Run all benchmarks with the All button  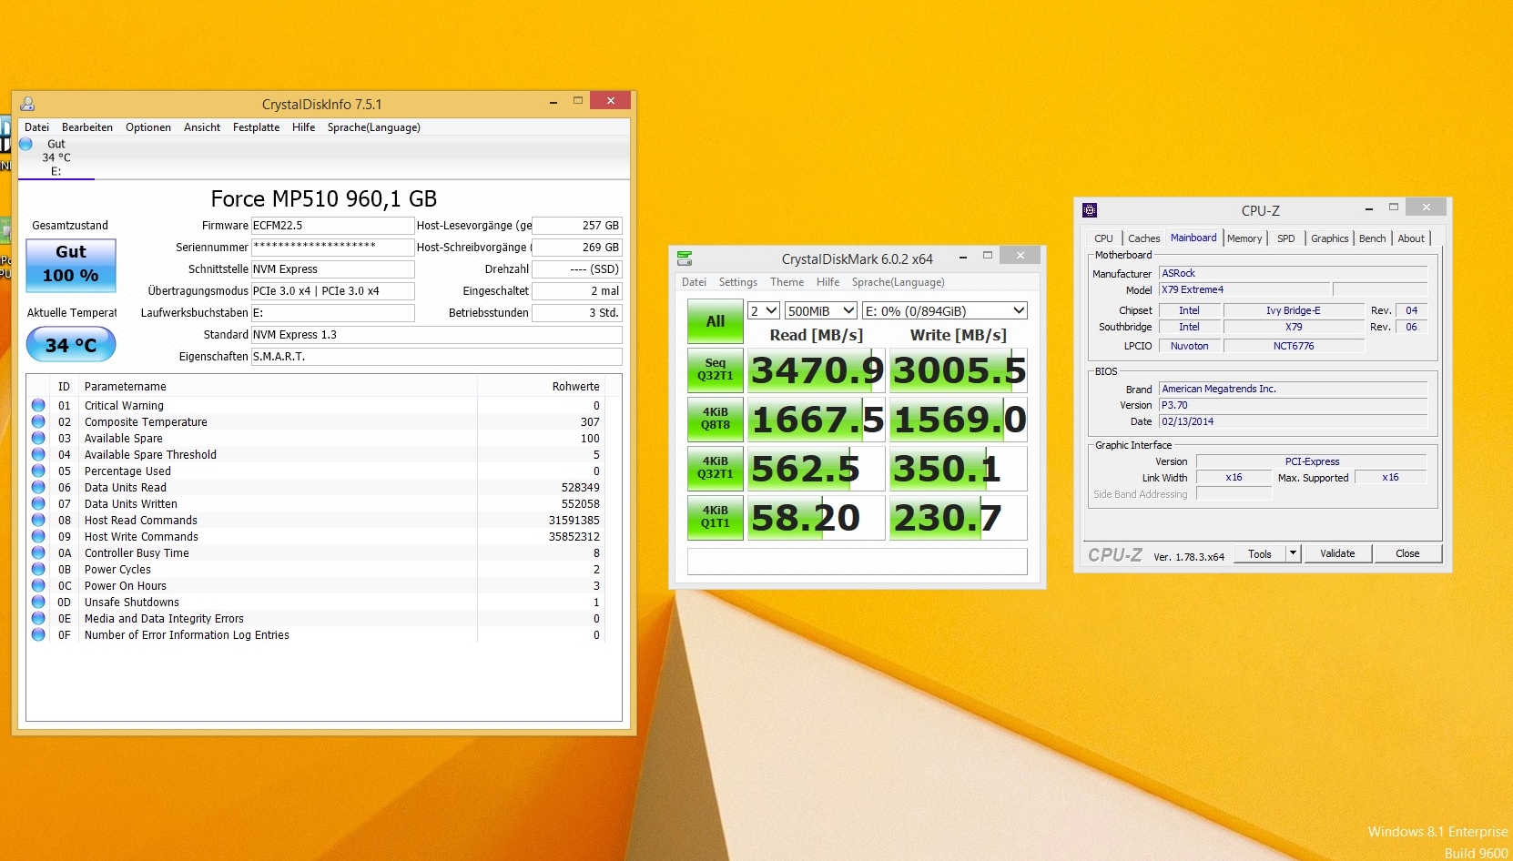pyautogui.click(x=716, y=321)
